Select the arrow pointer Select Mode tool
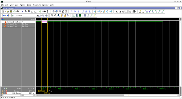182x99 pixels. (x=117, y=11)
